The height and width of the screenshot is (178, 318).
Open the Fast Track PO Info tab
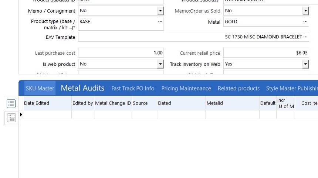[x=133, y=88]
